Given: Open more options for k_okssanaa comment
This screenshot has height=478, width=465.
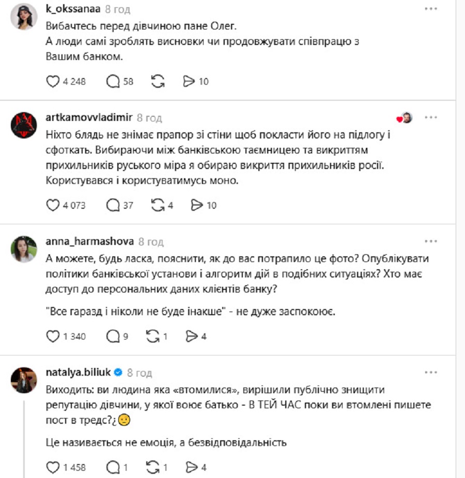Looking at the screenshot, I should tap(431, 9).
